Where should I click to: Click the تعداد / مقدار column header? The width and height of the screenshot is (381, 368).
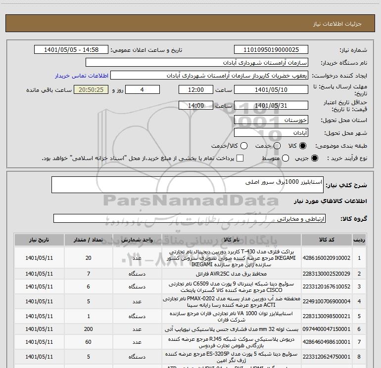click(x=89, y=240)
